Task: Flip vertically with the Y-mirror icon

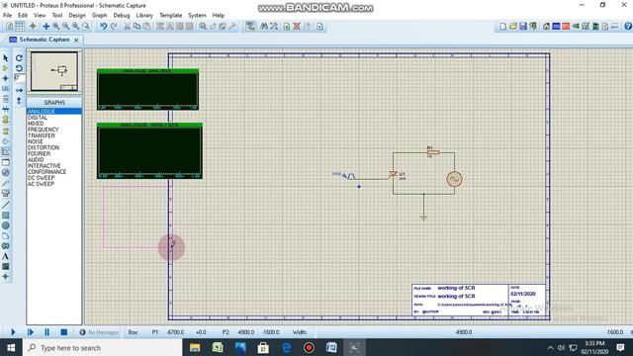Action: pyautogui.click(x=19, y=100)
